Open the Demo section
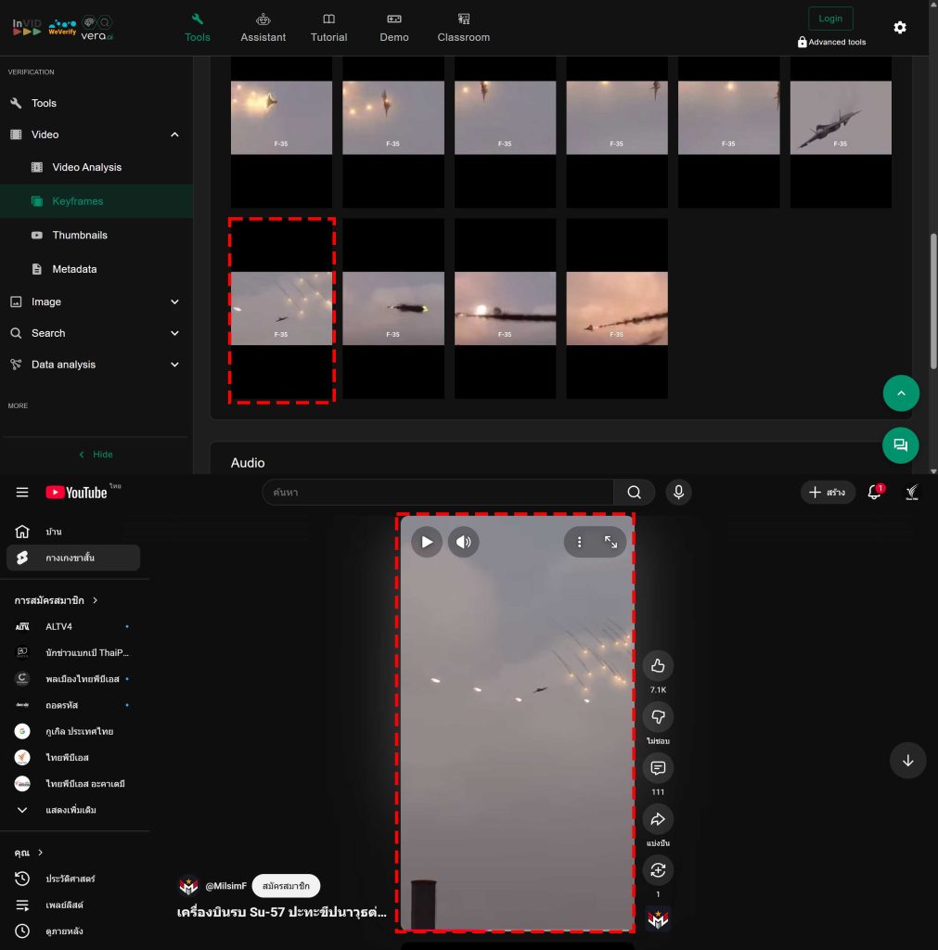 393,28
